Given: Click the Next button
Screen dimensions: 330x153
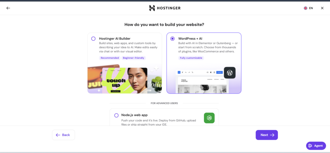Looking at the screenshot, I should [x=267, y=135].
